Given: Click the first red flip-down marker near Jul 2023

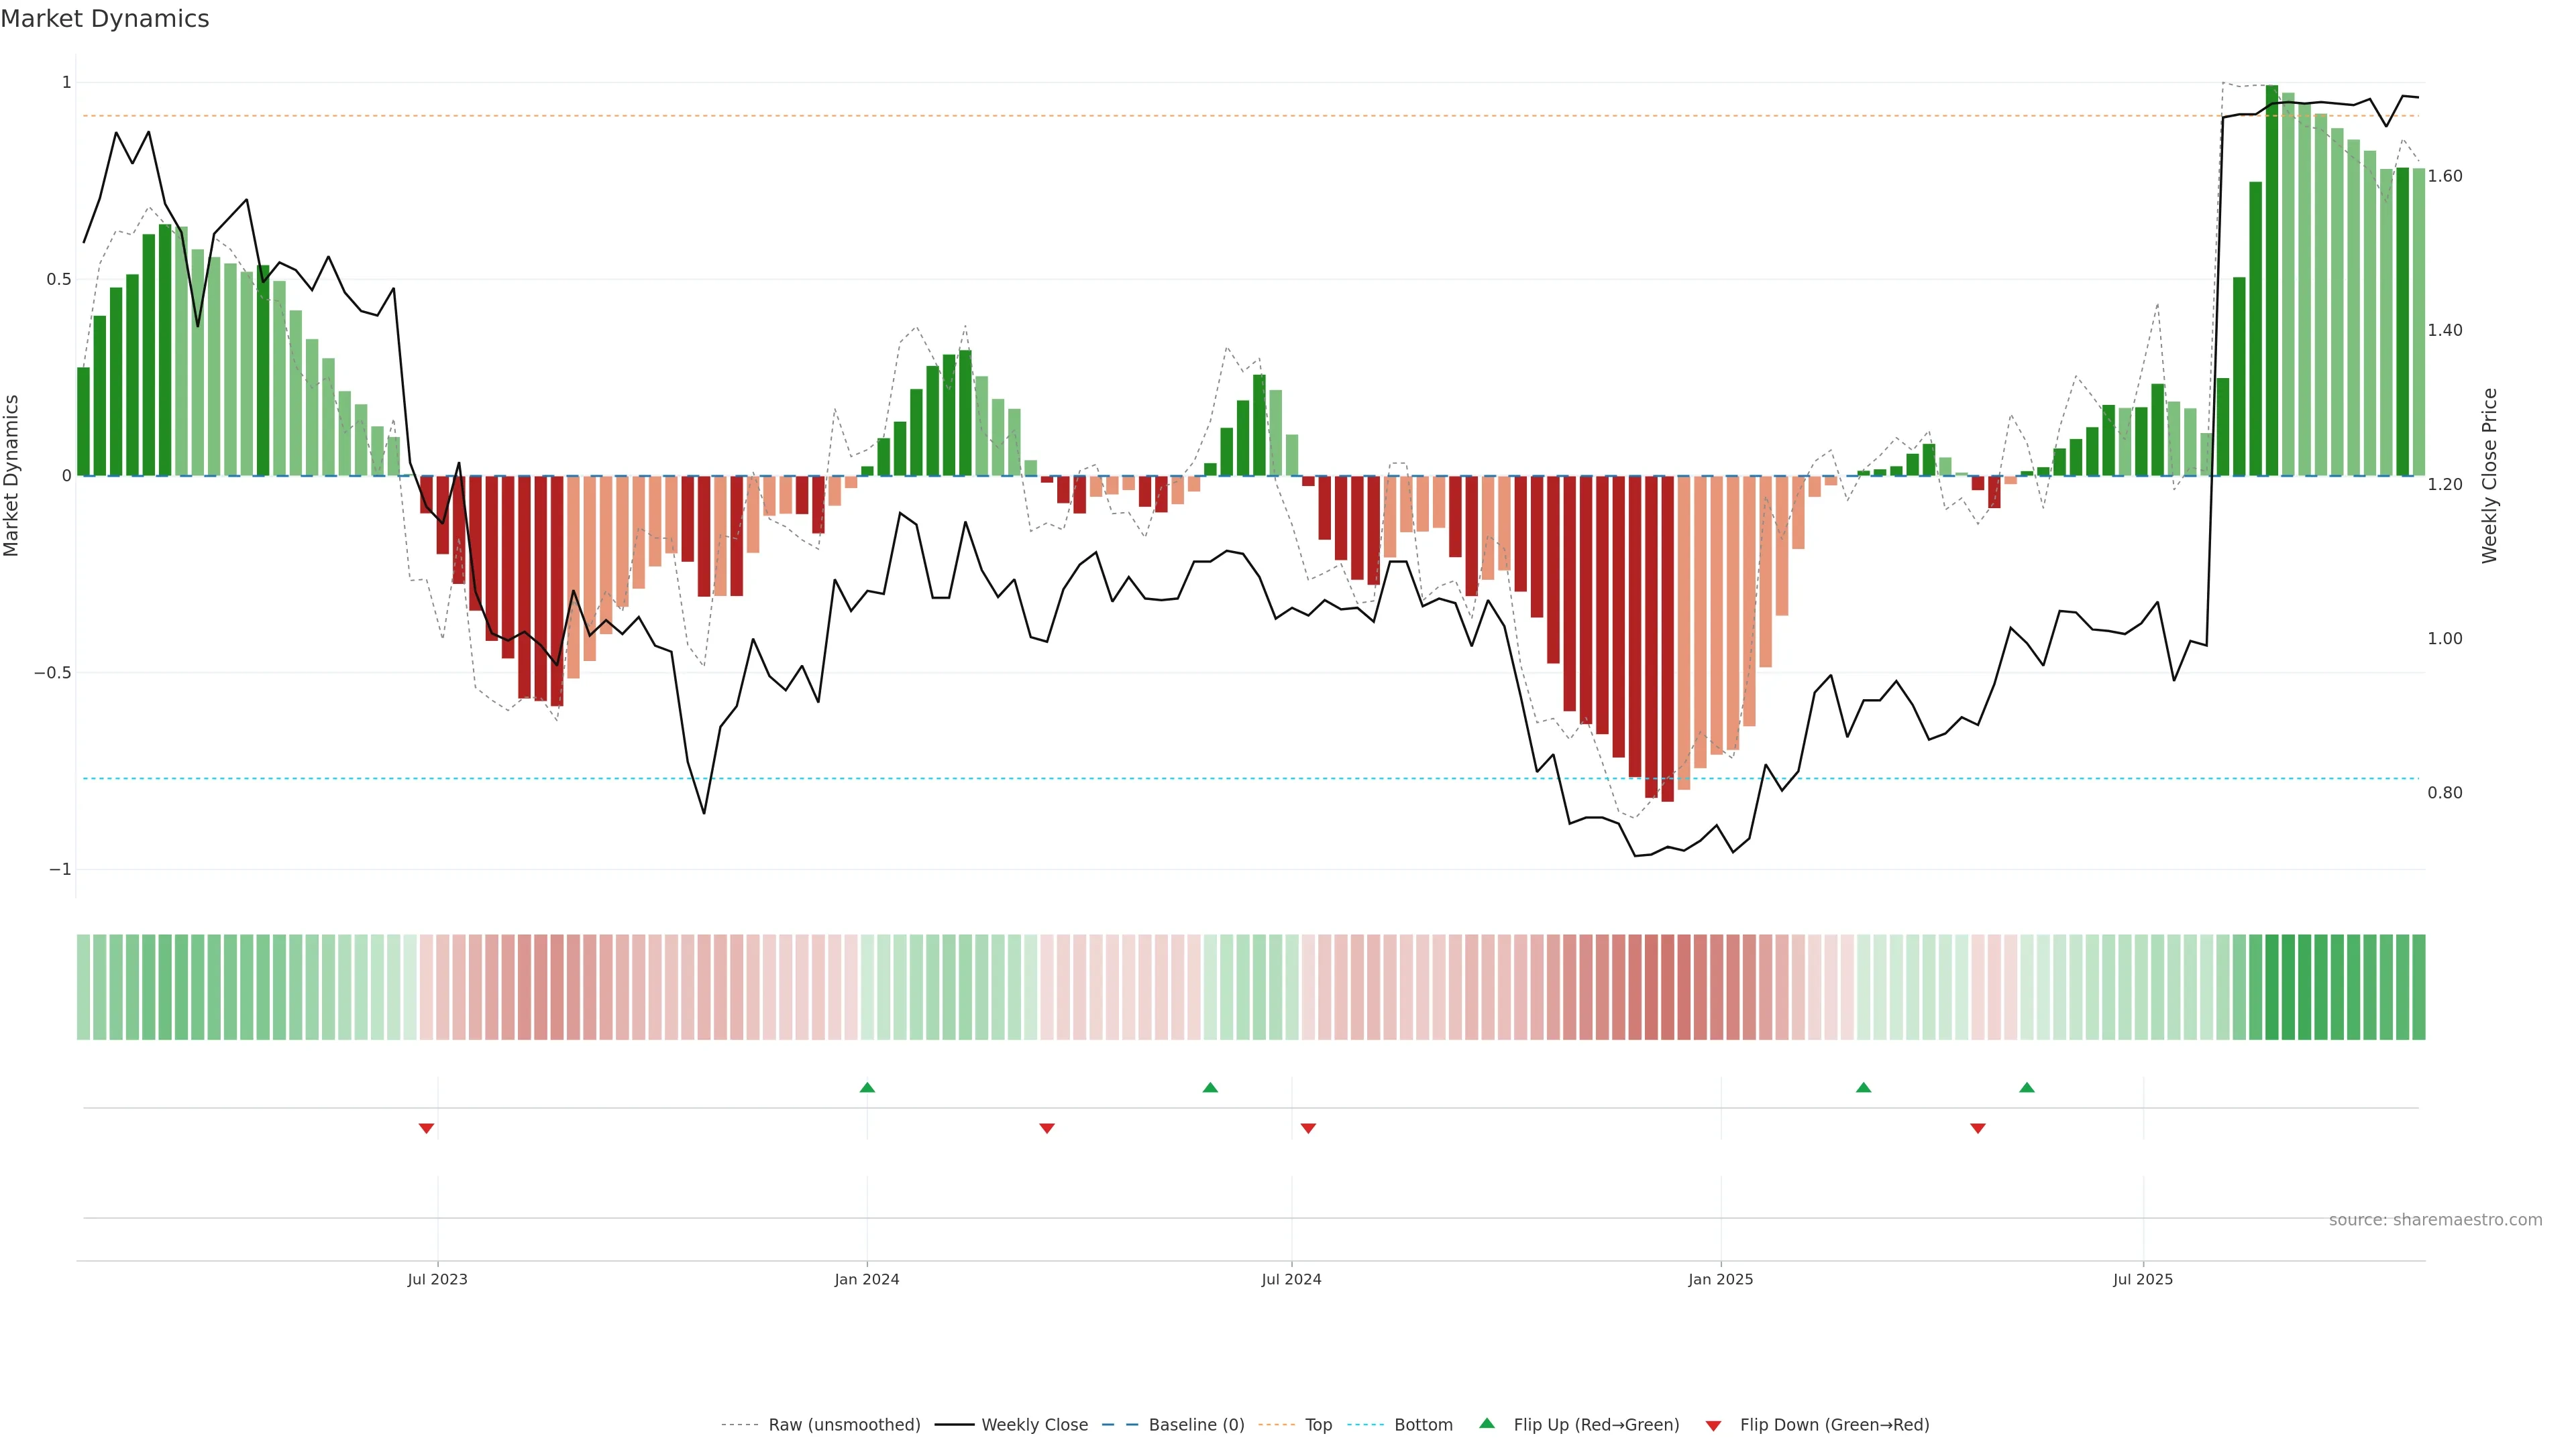Looking at the screenshot, I should click(426, 1128).
